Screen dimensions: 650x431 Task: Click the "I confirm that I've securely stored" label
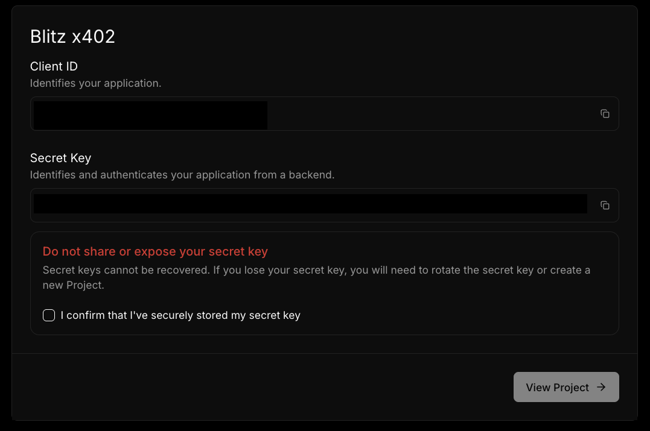180,315
